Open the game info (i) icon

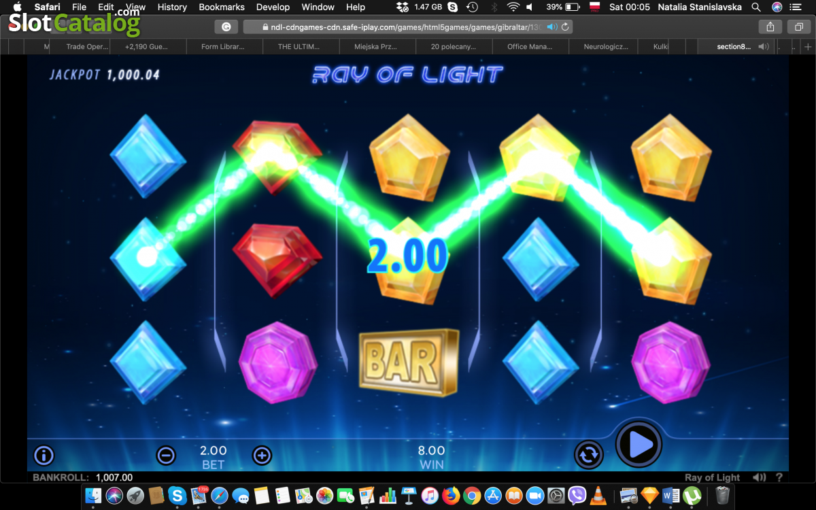click(44, 455)
